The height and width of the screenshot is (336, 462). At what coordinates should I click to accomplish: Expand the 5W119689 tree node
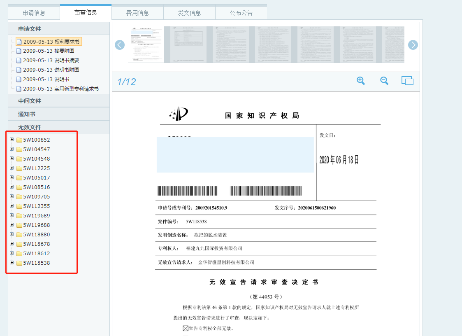[x=12, y=215]
